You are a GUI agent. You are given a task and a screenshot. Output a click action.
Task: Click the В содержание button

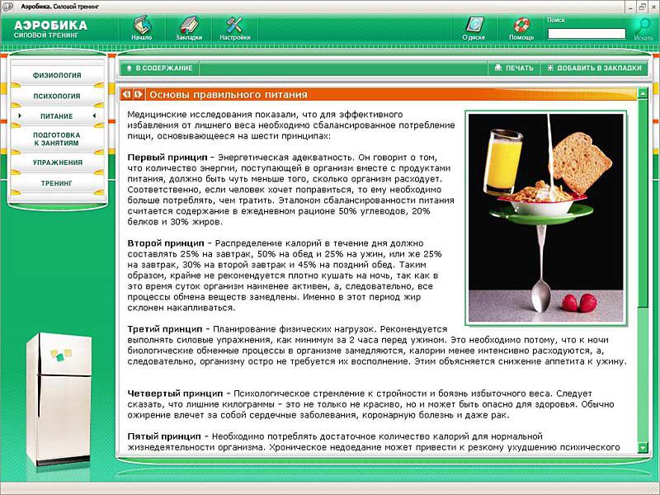click(159, 68)
